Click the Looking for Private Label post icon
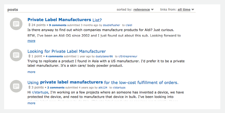 16,55
